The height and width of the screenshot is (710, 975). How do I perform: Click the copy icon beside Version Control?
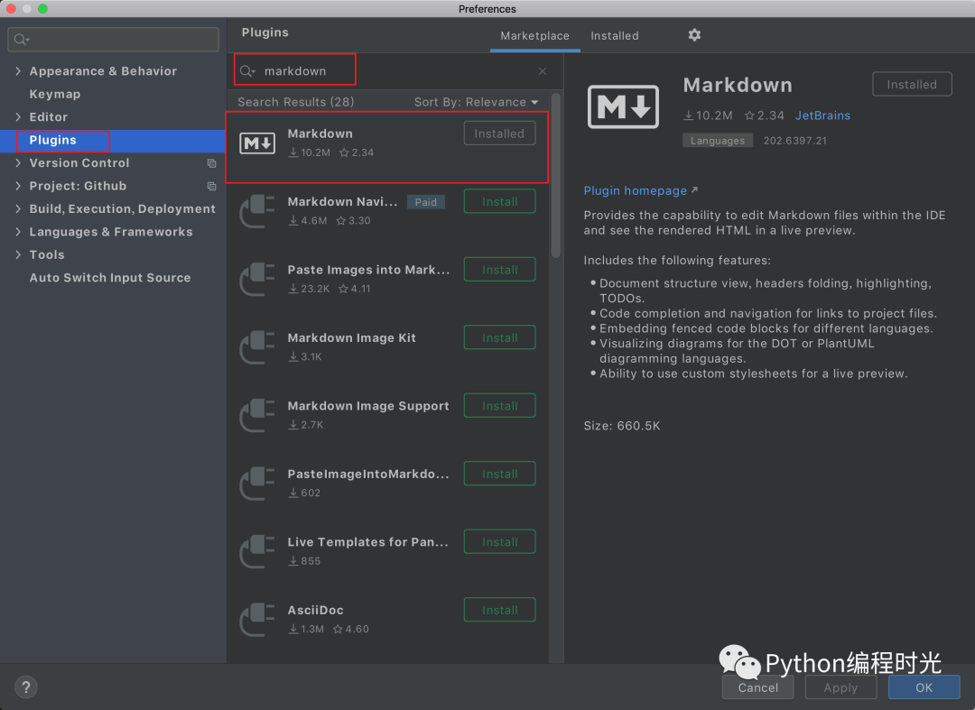pos(214,163)
